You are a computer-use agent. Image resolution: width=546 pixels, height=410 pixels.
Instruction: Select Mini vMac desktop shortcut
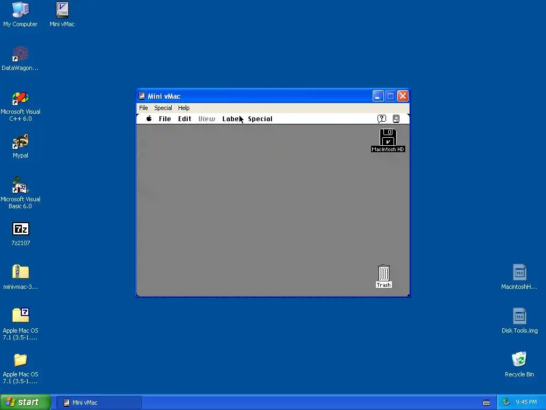click(x=62, y=10)
